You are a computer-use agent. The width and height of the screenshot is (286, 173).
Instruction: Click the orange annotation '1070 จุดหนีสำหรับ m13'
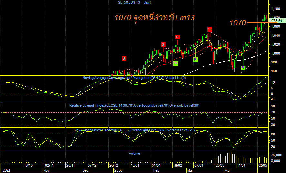[x=155, y=17]
